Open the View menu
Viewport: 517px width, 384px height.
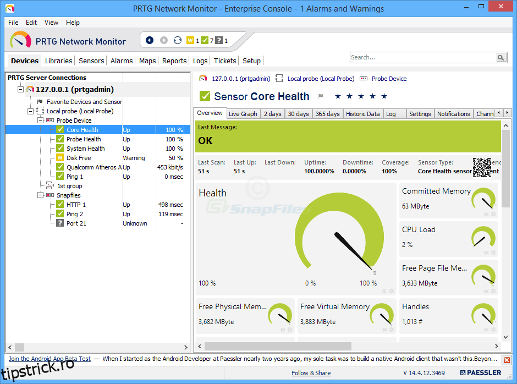[x=52, y=23]
